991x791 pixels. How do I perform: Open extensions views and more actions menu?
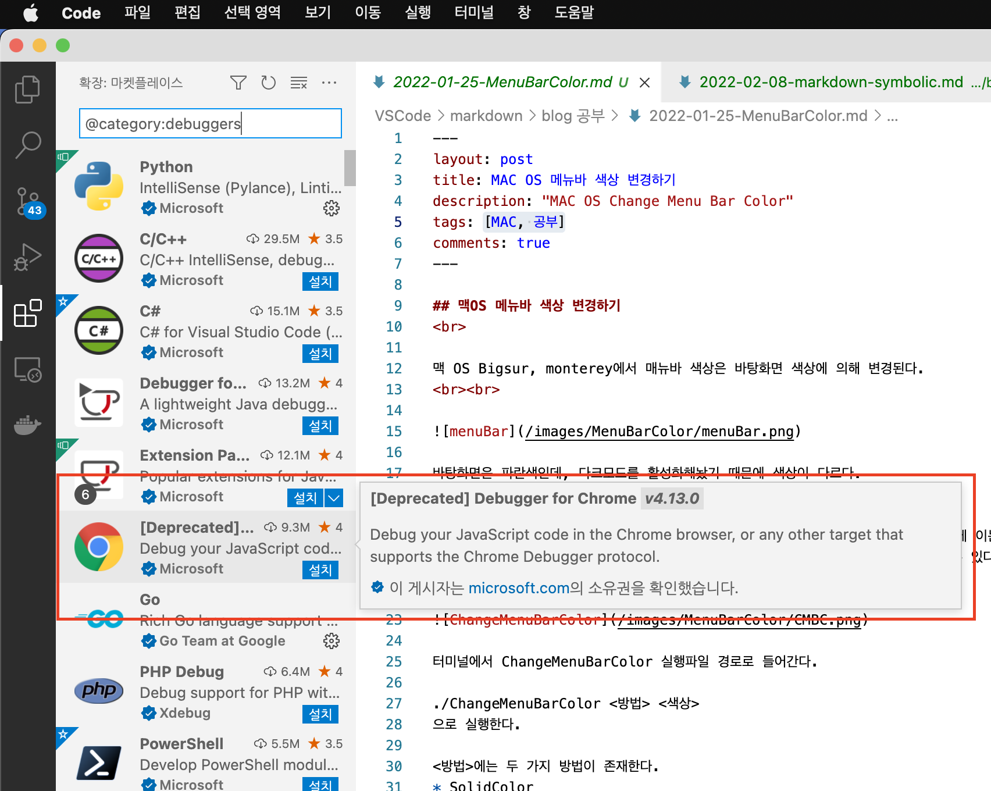(x=329, y=83)
